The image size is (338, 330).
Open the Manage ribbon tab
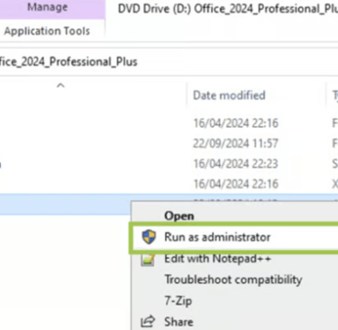(48, 8)
